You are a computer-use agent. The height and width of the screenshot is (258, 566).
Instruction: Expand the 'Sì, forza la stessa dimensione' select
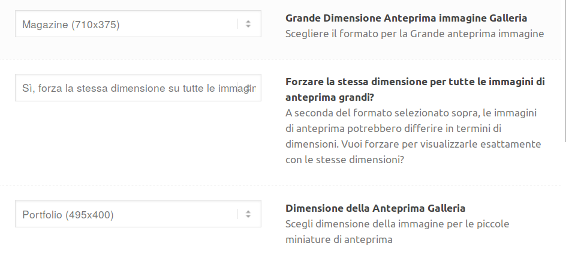(138, 88)
